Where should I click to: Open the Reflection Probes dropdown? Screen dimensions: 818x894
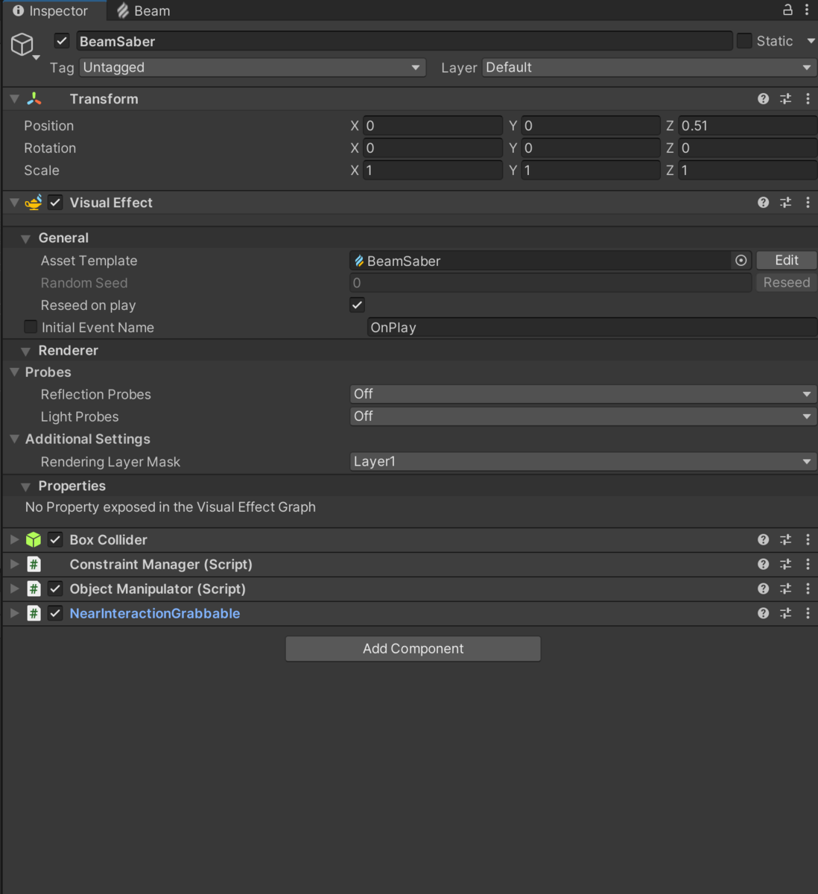click(583, 394)
